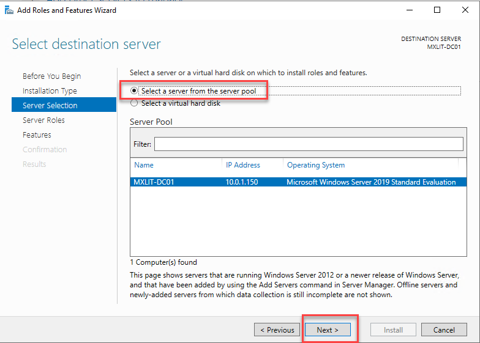The width and height of the screenshot is (480, 343).
Task: Open the Features step in sidebar
Action: [x=37, y=135]
